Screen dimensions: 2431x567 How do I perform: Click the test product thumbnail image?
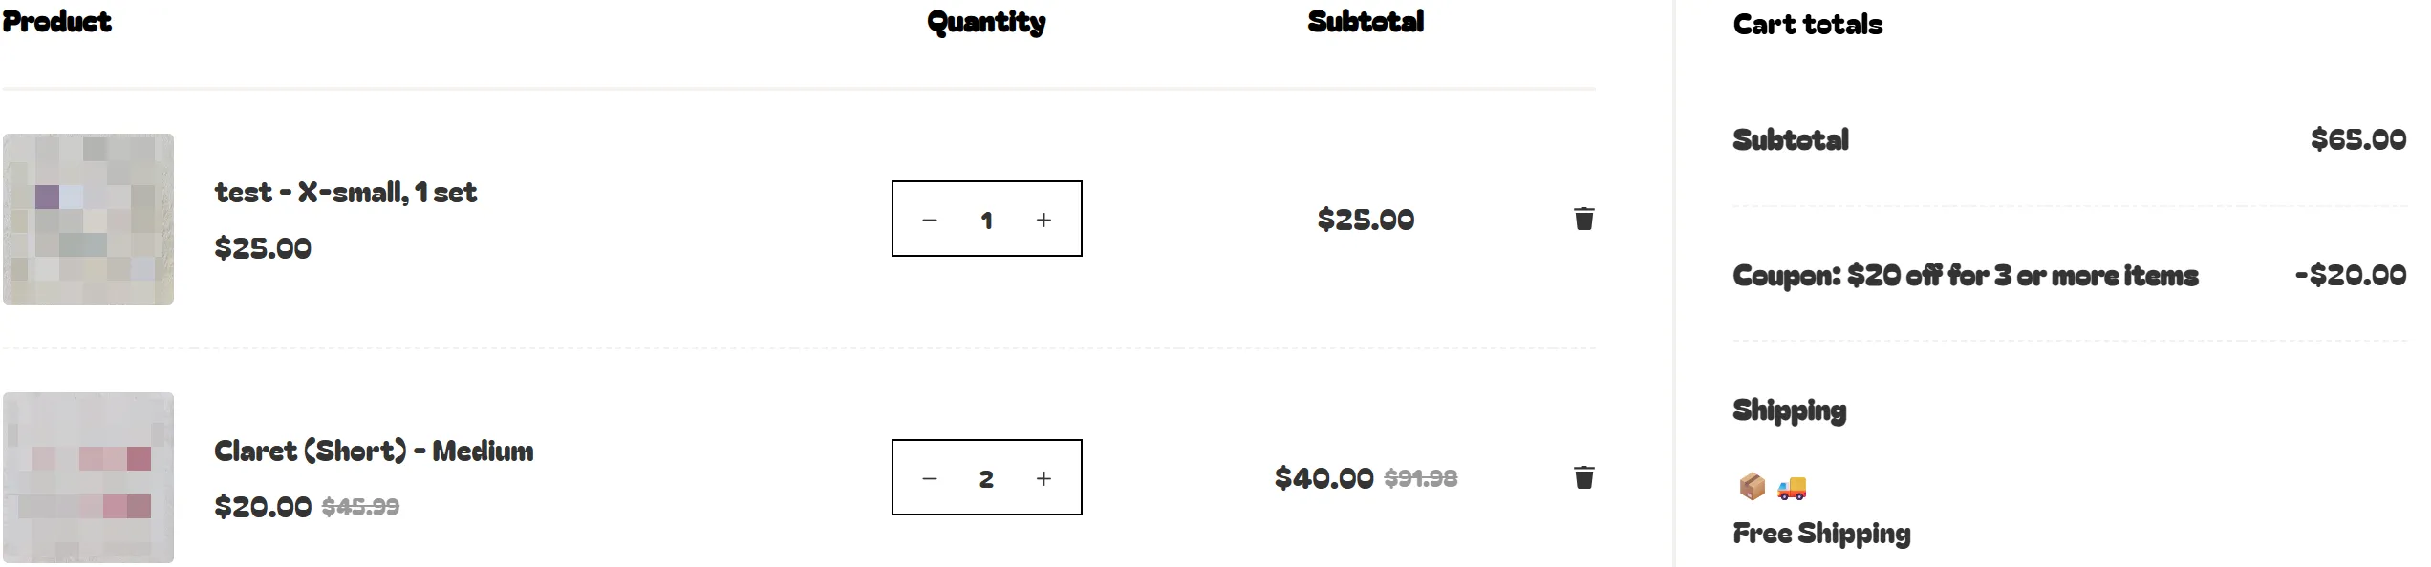88,219
